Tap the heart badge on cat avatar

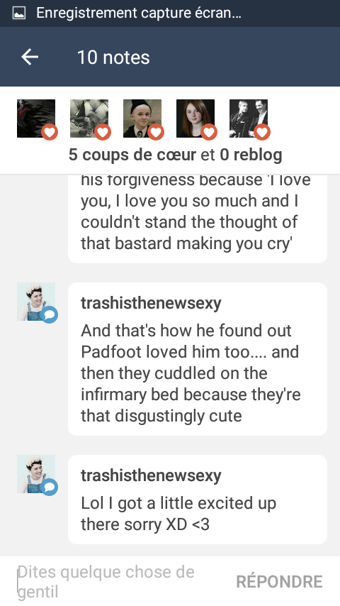tap(103, 132)
